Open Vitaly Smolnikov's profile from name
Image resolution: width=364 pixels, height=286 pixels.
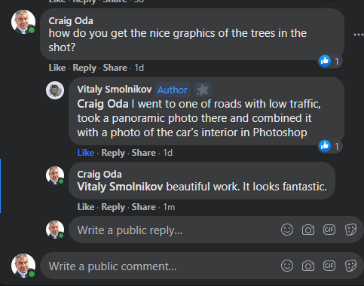pyautogui.click(x=115, y=90)
